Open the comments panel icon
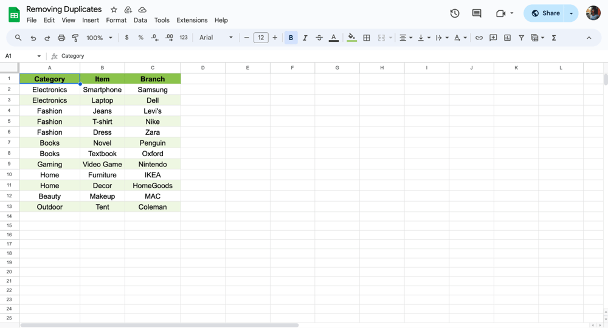The height and width of the screenshot is (328, 608). [x=477, y=13]
